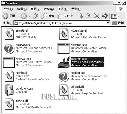The width and height of the screenshot is (127, 114).
Task: Open the 工具(T) menu
Action: point(63,9)
